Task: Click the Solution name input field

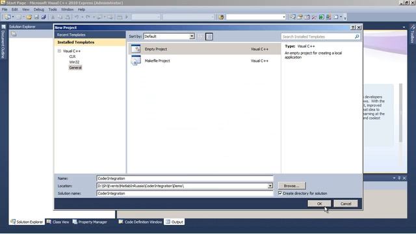Action: [x=185, y=194]
